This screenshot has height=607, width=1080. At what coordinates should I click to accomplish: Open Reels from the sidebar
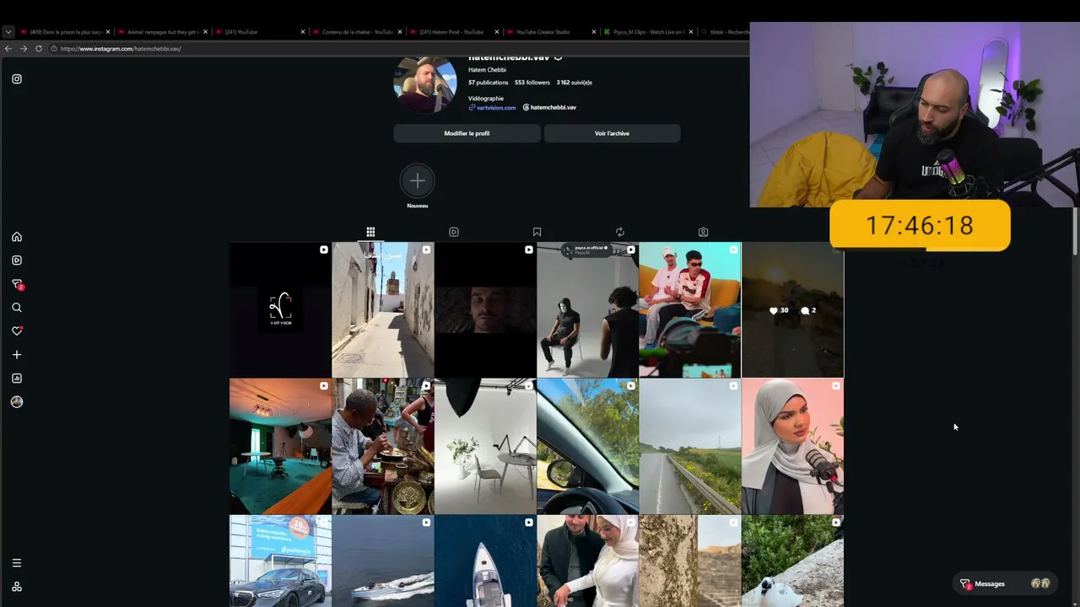(x=16, y=261)
